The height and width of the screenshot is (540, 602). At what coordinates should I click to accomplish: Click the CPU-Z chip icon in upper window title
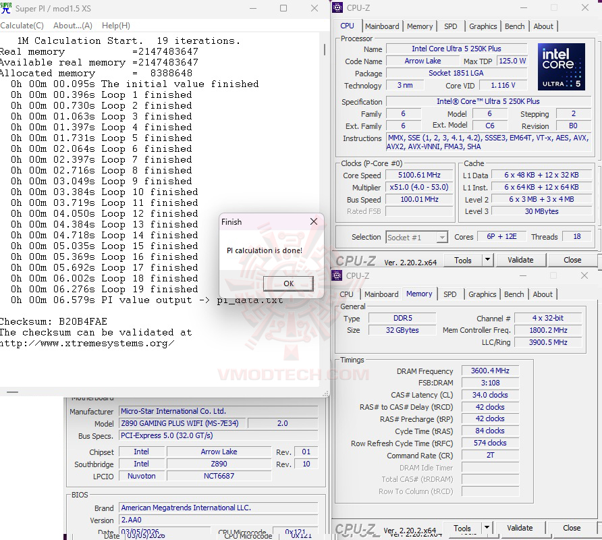tap(337, 7)
